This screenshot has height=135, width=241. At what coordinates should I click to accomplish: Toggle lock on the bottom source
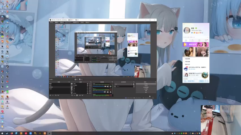(x=90, y=93)
